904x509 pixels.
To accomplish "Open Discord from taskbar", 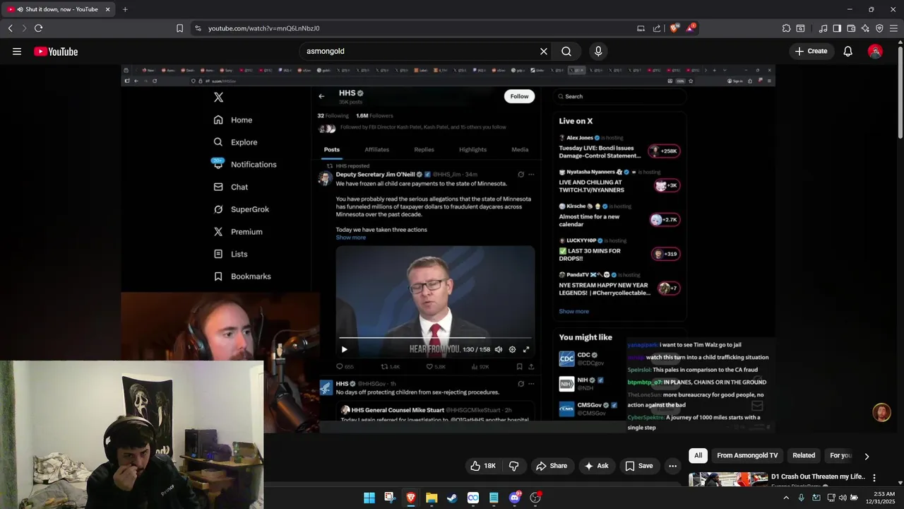I will tap(515, 498).
